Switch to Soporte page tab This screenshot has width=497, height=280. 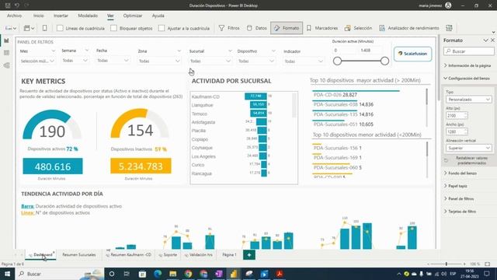pyautogui.click(x=168, y=254)
